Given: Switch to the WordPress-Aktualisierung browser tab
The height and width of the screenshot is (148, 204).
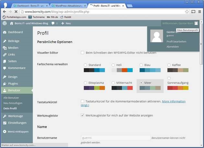Looking at the screenshot, I should pyautogui.click(x=69, y=5).
